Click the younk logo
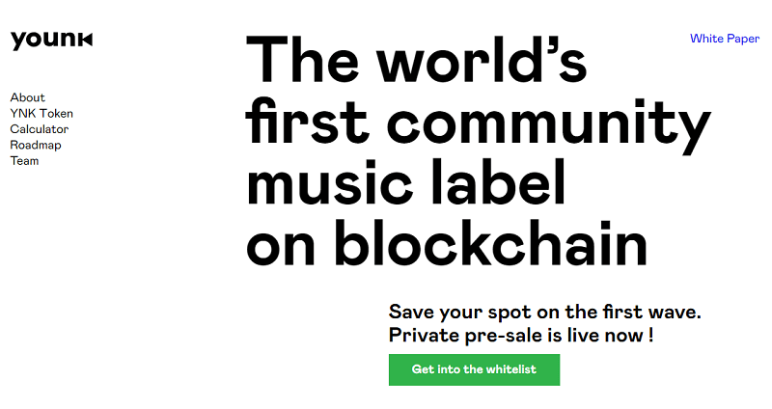This screenshot has height=409, width=772. 51,41
